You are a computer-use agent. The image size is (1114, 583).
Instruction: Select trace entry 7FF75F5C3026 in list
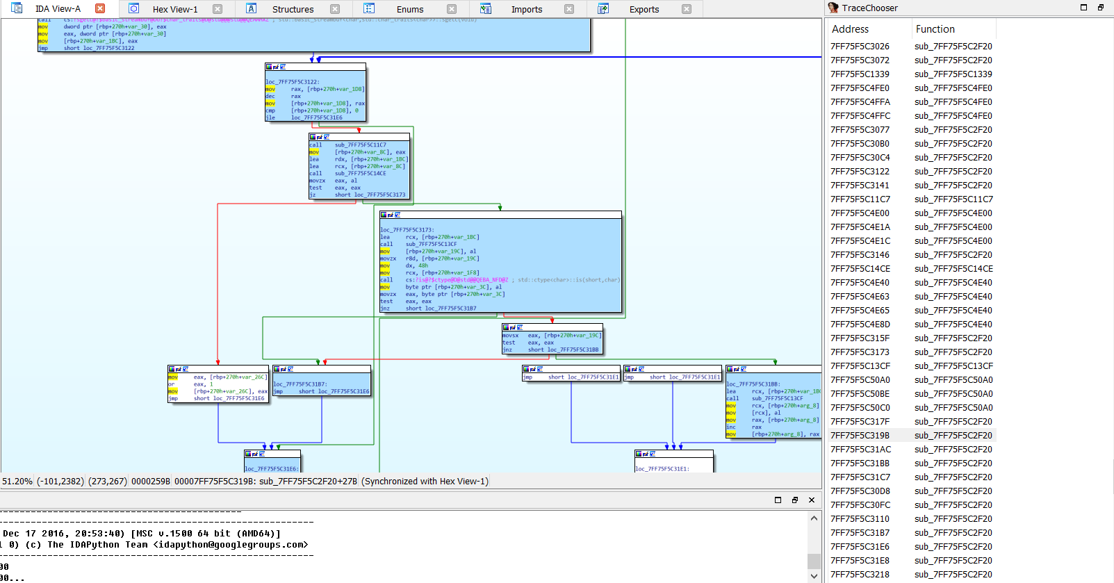(x=860, y=47)
